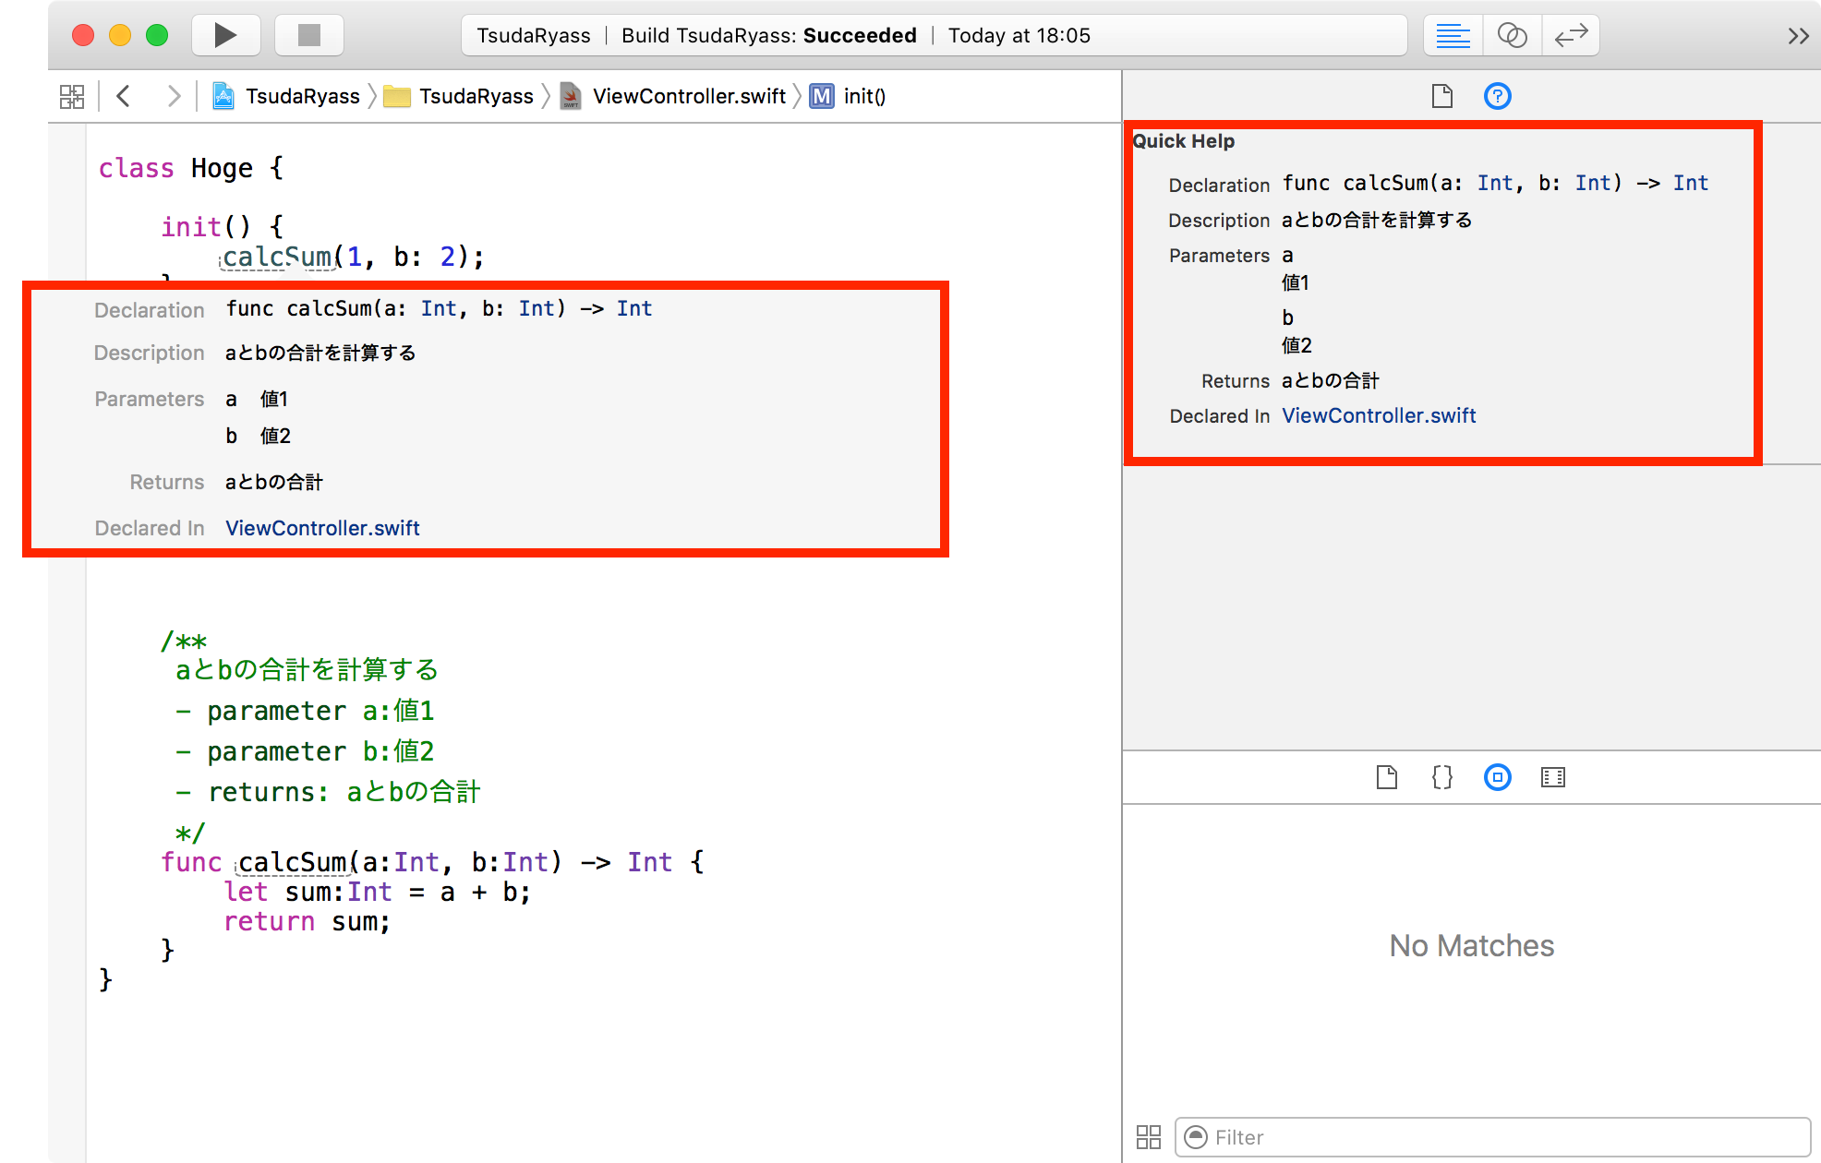
Task: Show the File inspector
Action: [1441, 95]
